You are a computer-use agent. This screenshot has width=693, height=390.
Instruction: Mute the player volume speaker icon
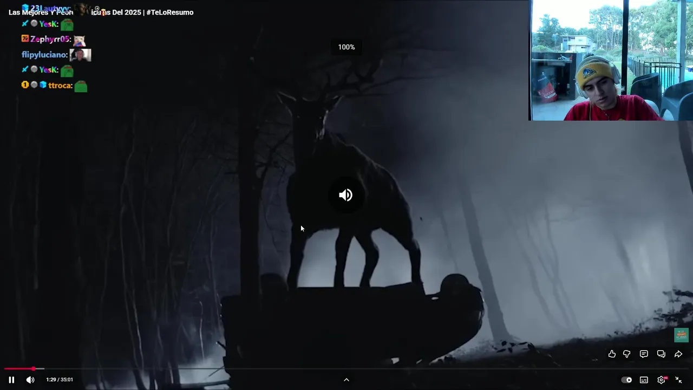tap(30, 380)
